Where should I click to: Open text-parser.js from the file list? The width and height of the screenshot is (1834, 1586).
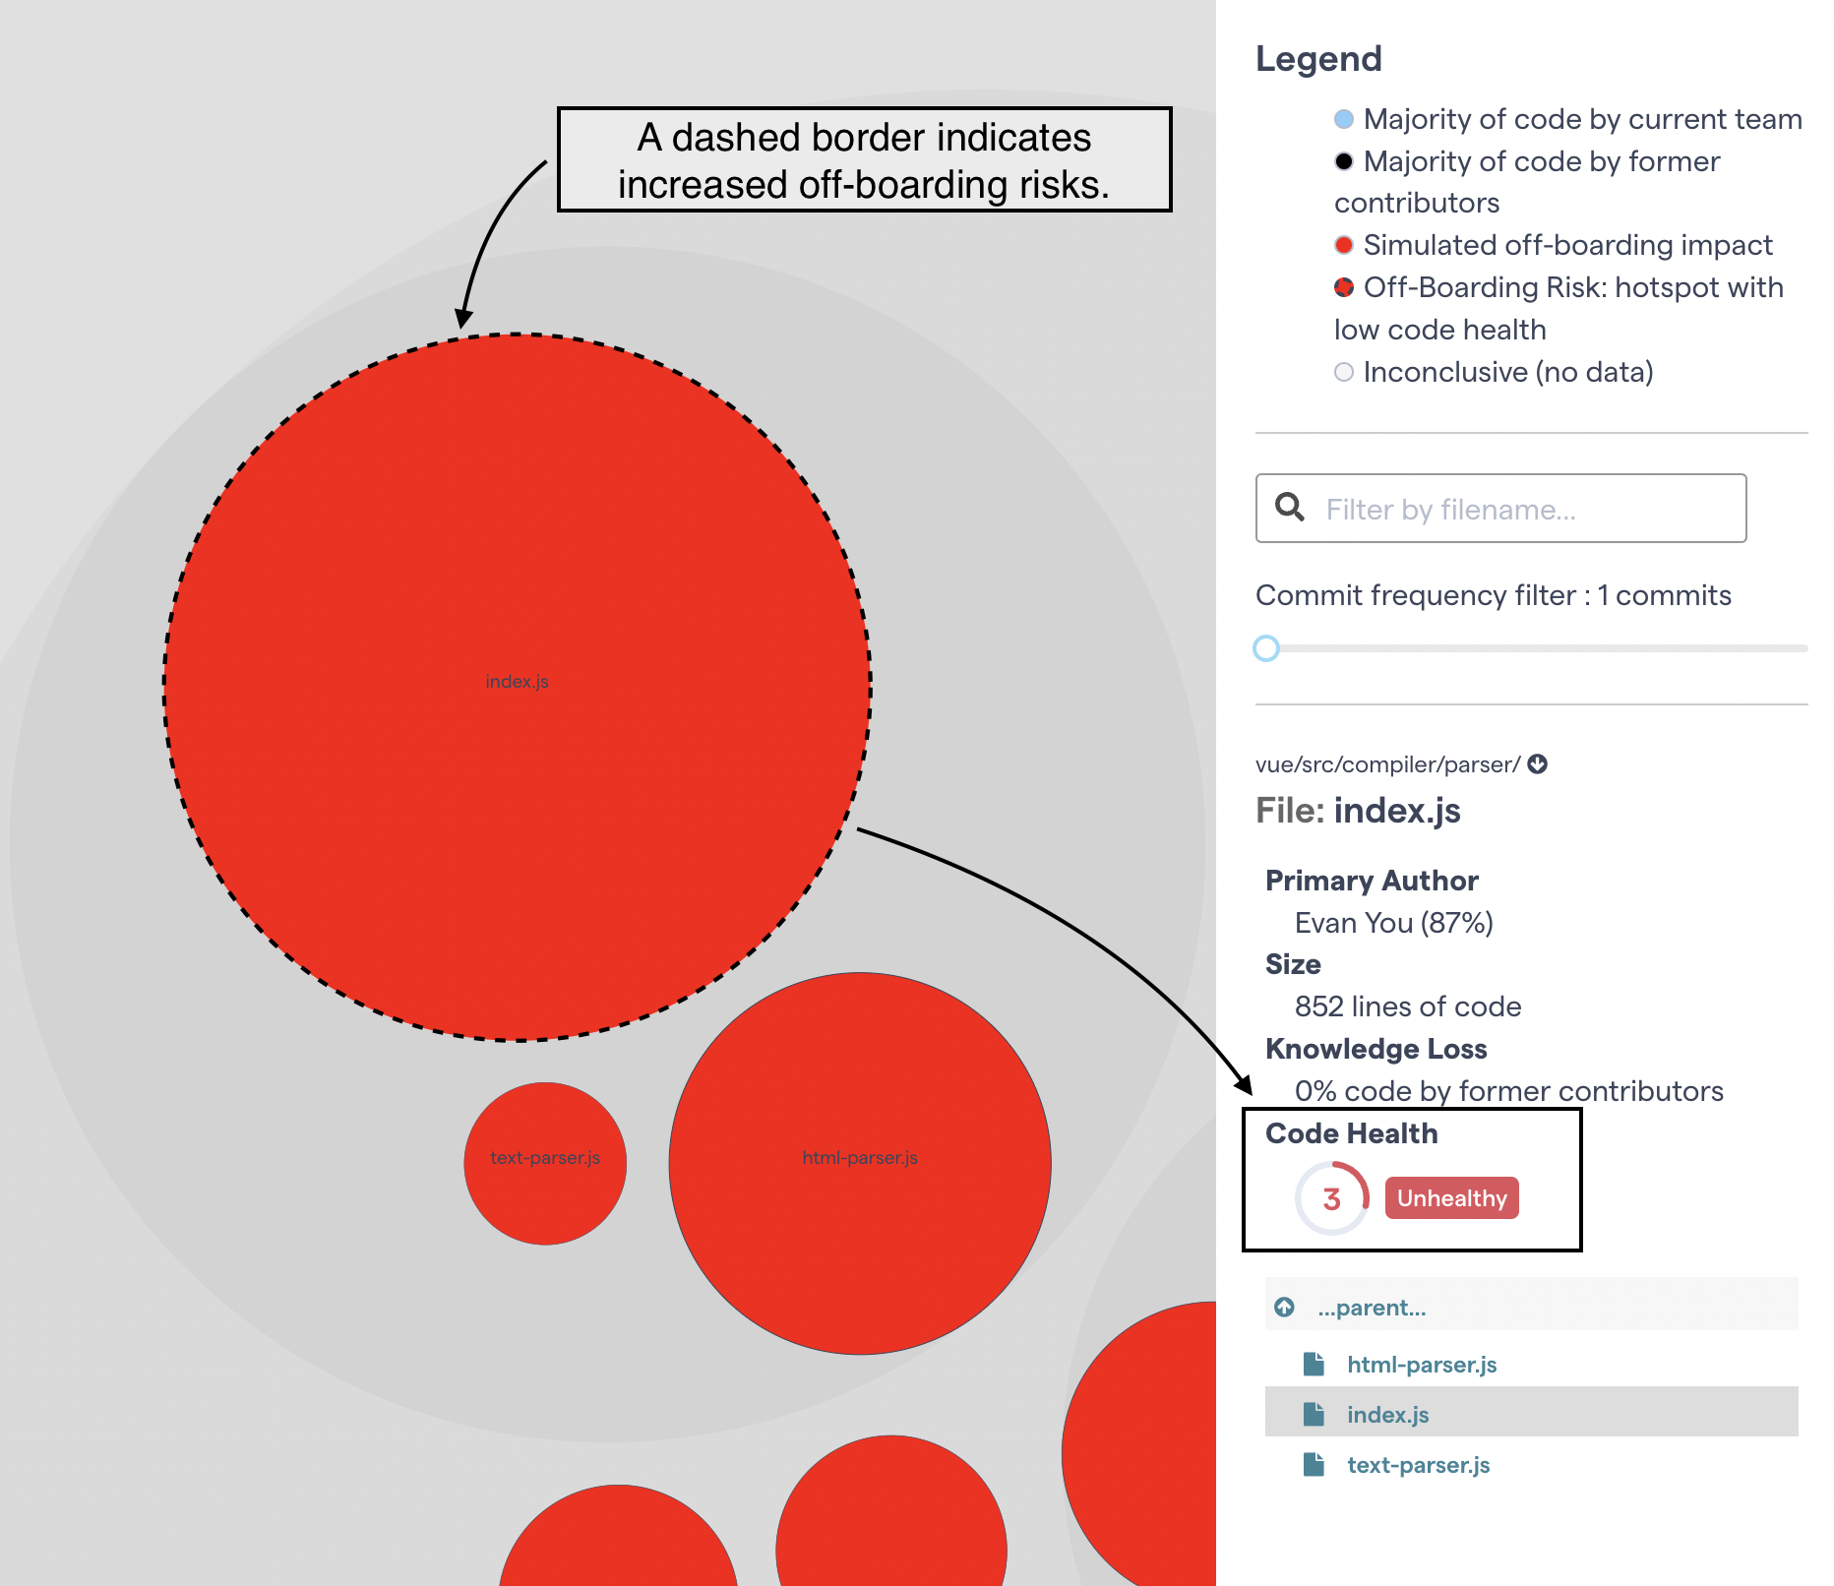point(1418,1465)
